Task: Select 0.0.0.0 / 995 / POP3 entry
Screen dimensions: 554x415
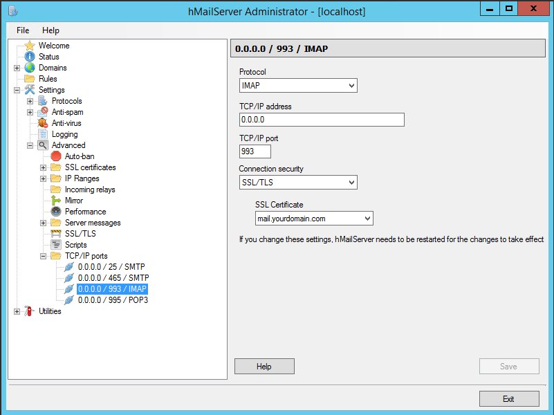Action: coord(113,300)
